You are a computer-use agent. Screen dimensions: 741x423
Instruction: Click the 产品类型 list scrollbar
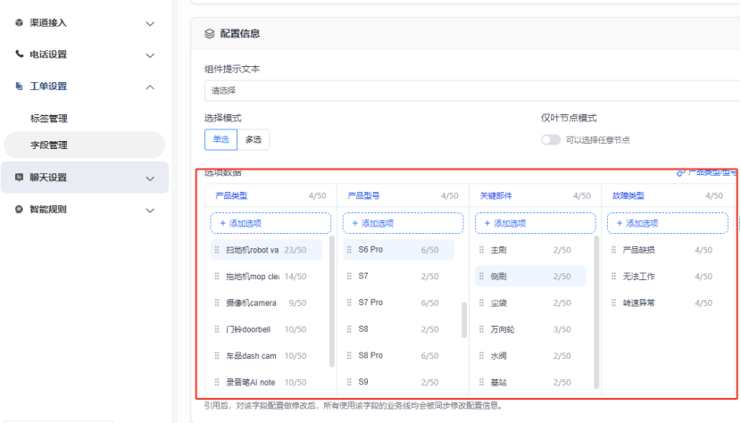(332, 302)
